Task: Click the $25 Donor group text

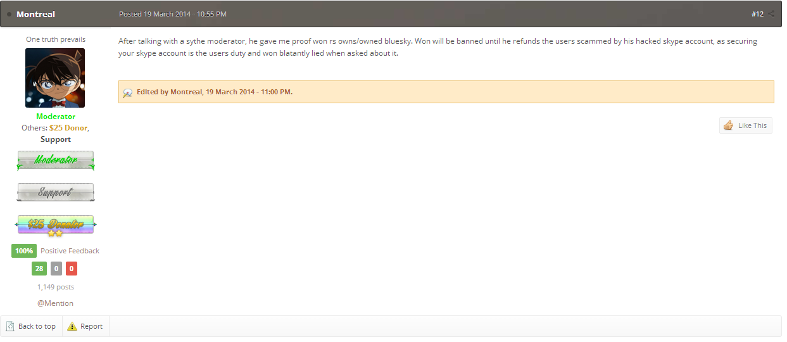Action: (69, 128)
